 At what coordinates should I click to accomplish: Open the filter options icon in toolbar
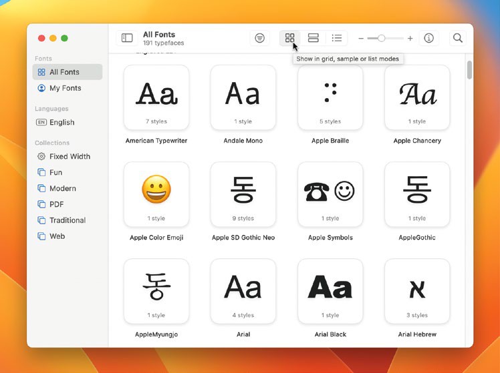point(260,39)
